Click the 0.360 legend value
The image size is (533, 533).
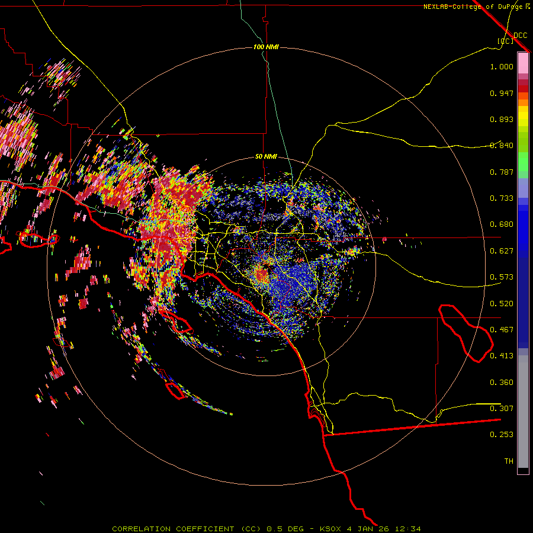tap(502, 383)
